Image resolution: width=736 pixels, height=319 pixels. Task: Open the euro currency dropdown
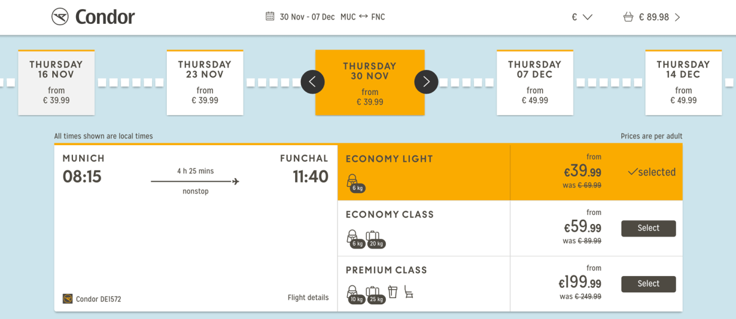[x=581, y=17]
